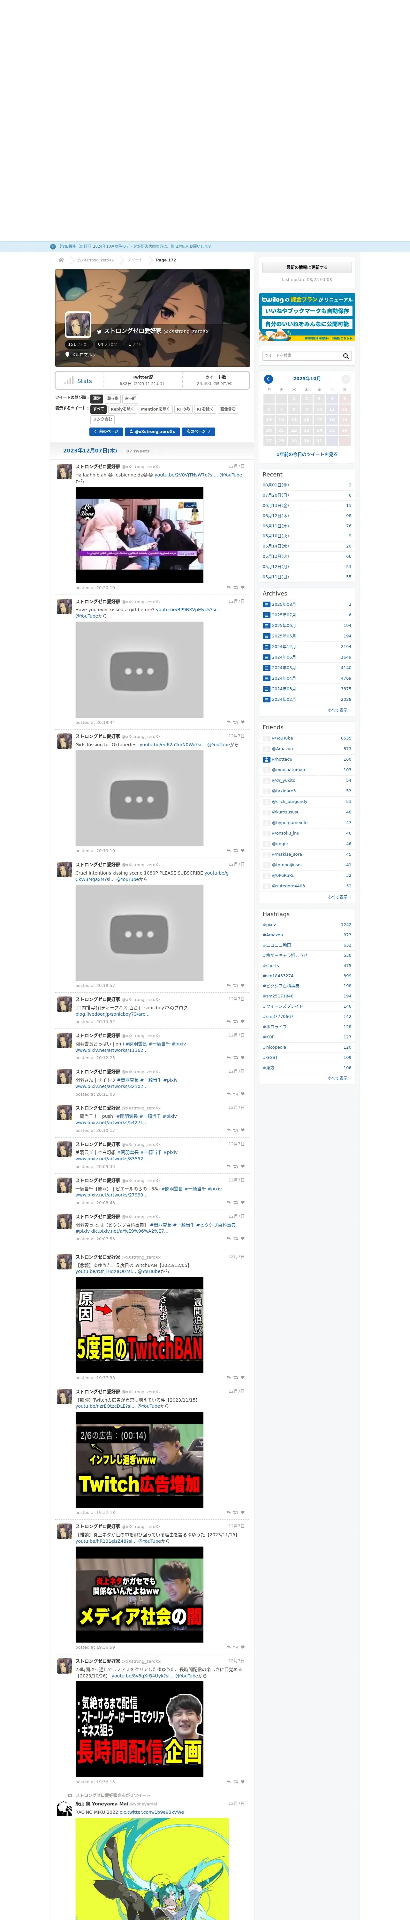Click avatar next to 'Ha laahbib ah' tweet
The height and width of the screenshot is (1920, 410).
click(65, 472)
